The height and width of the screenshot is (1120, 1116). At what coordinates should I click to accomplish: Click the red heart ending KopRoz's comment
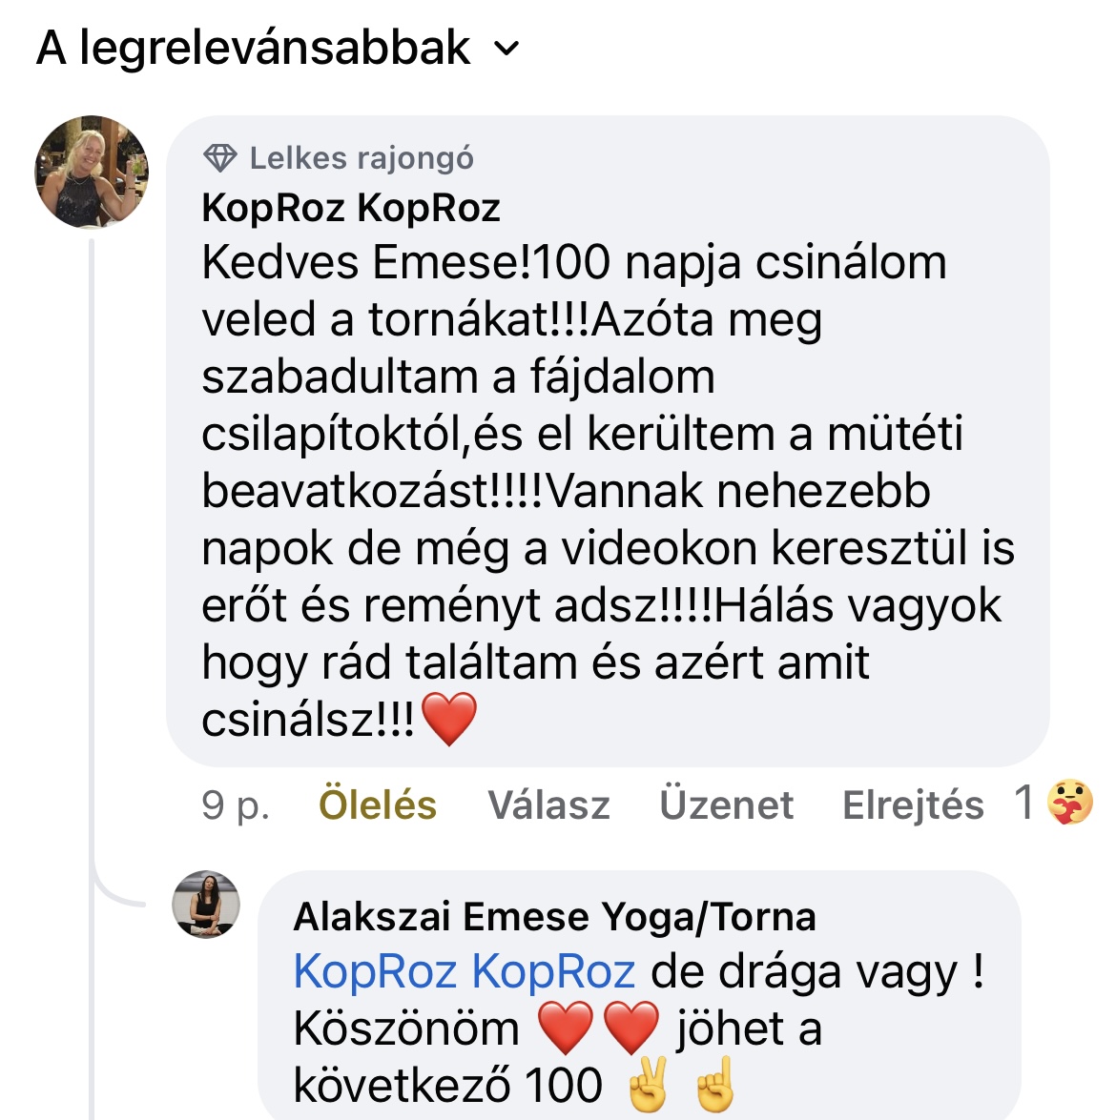(449, 720)
